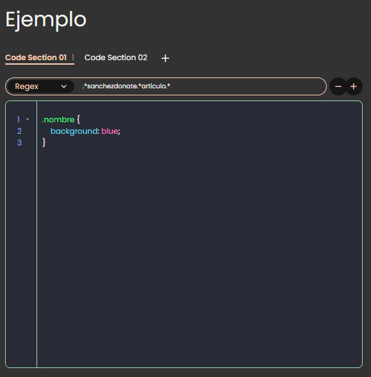Viewport: 371px width, 377px height.
Task: Remove this rule with minus button
Action: tap(338, 86)
